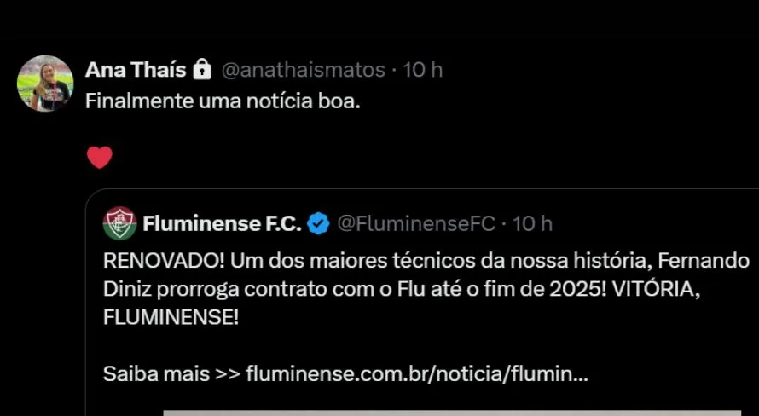Click the Fluminense F.C. account name
759x416 pixels.
pos(222,223)
